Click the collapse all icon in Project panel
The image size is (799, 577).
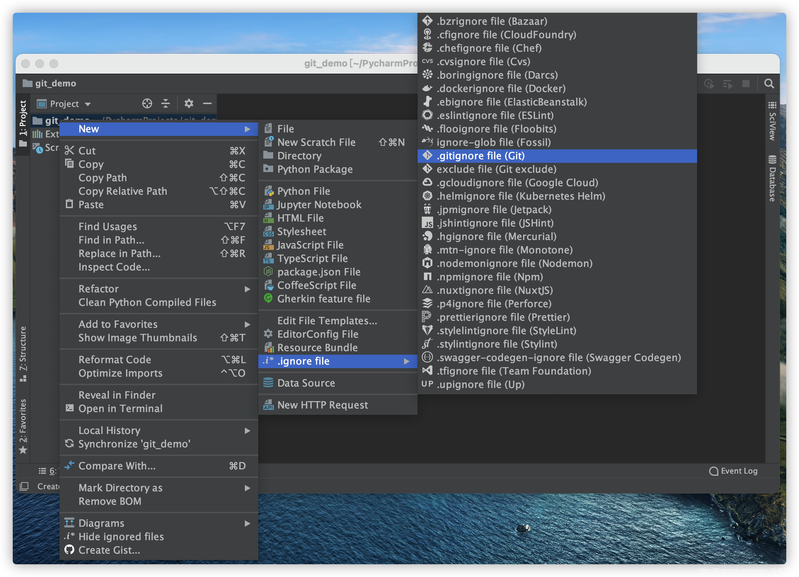pos(166,104)
